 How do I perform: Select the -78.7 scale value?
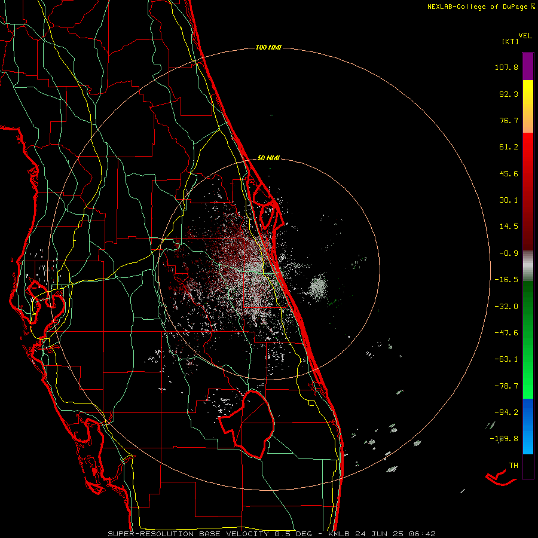coord(506,386)
